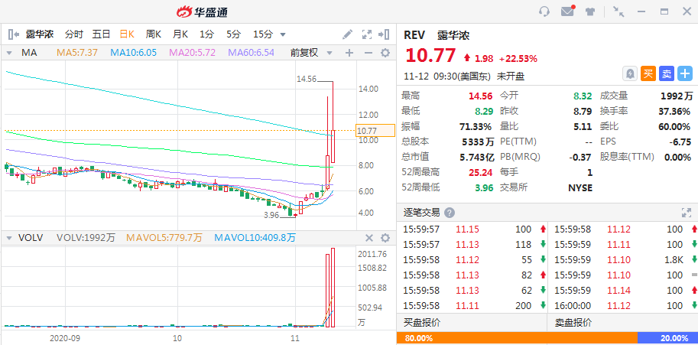
Task: Zoom out chart with minus icon
Action: [368, 53]
